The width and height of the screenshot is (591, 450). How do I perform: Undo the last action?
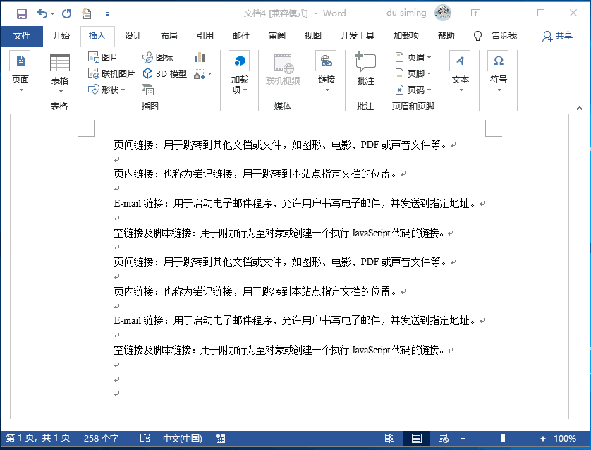[42, 14]
